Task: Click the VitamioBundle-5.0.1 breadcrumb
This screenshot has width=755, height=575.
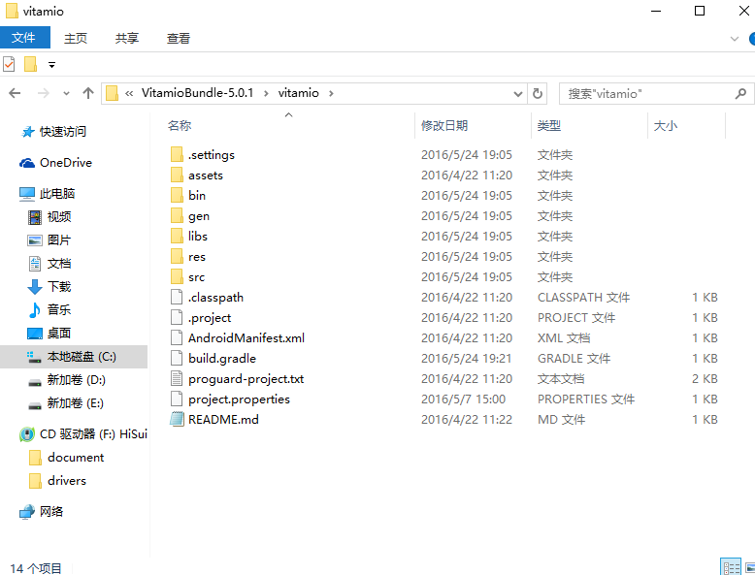Action: pyautogui.click(x=197, y=93)
